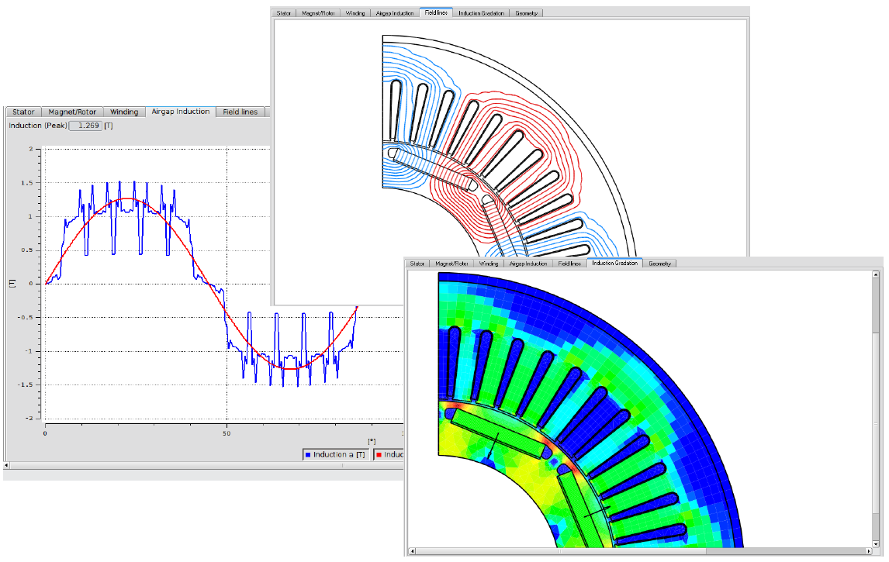Click the Induction (Peak) value field 1.269
This screenshot has width=889, height=562.
(85, 126)
